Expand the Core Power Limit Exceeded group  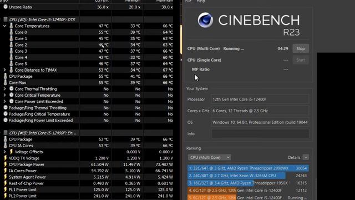(x=4, y=101)
